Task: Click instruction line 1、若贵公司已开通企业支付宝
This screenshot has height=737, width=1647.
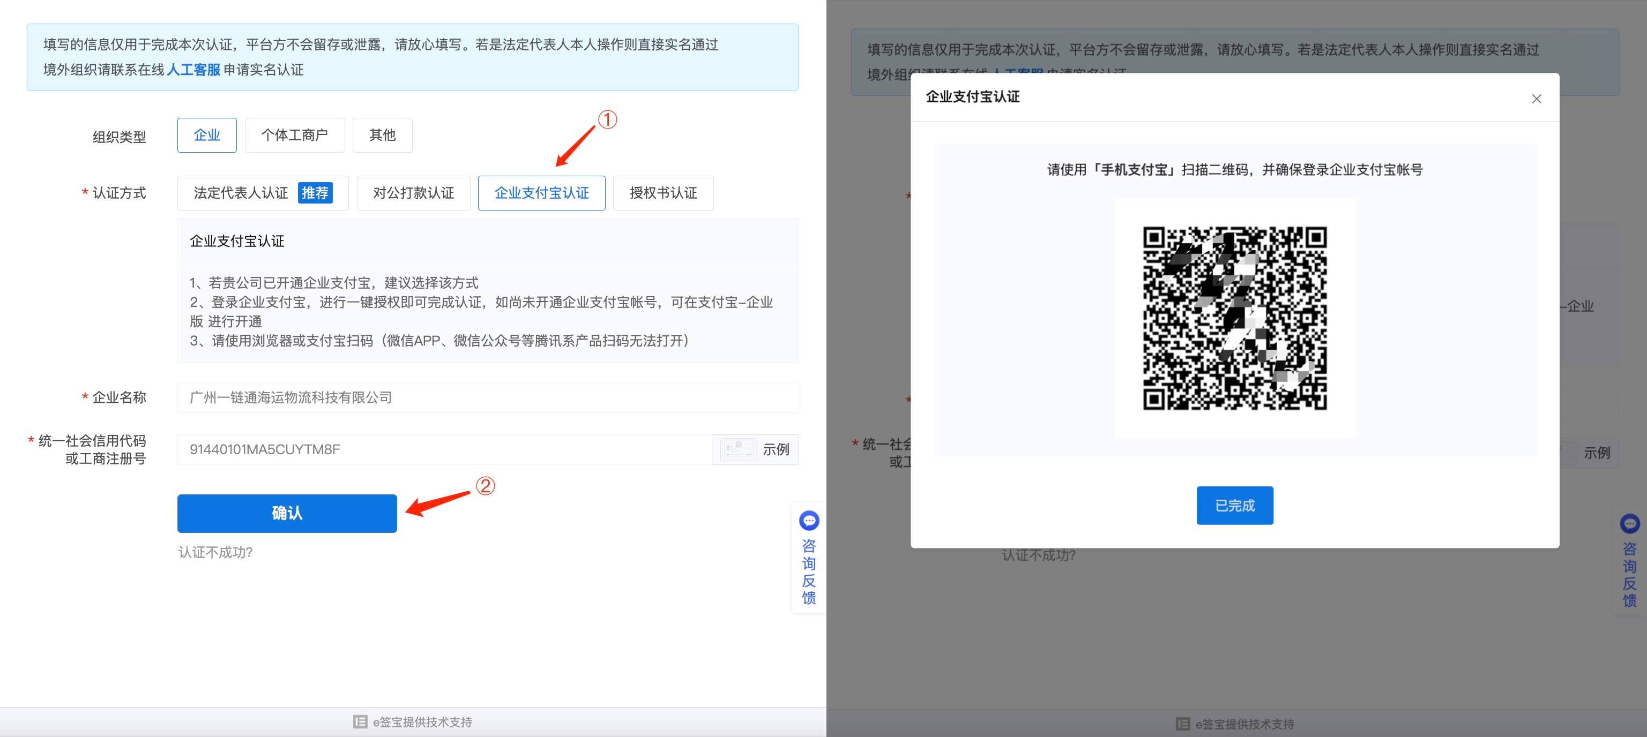Action: click(334, 282)
